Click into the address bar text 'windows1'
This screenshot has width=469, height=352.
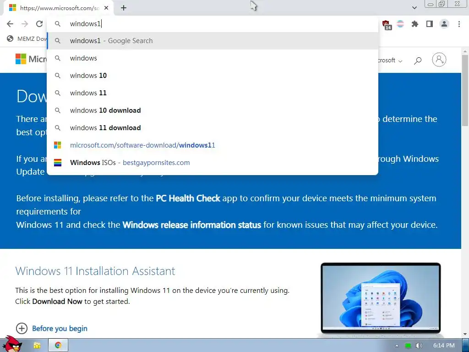click(x=85, y=24)
